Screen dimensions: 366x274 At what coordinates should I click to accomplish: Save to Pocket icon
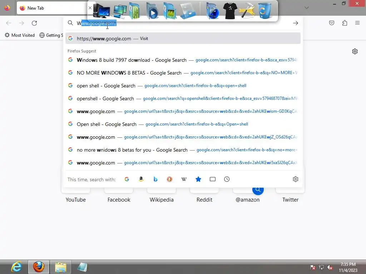tap(332, 23)
